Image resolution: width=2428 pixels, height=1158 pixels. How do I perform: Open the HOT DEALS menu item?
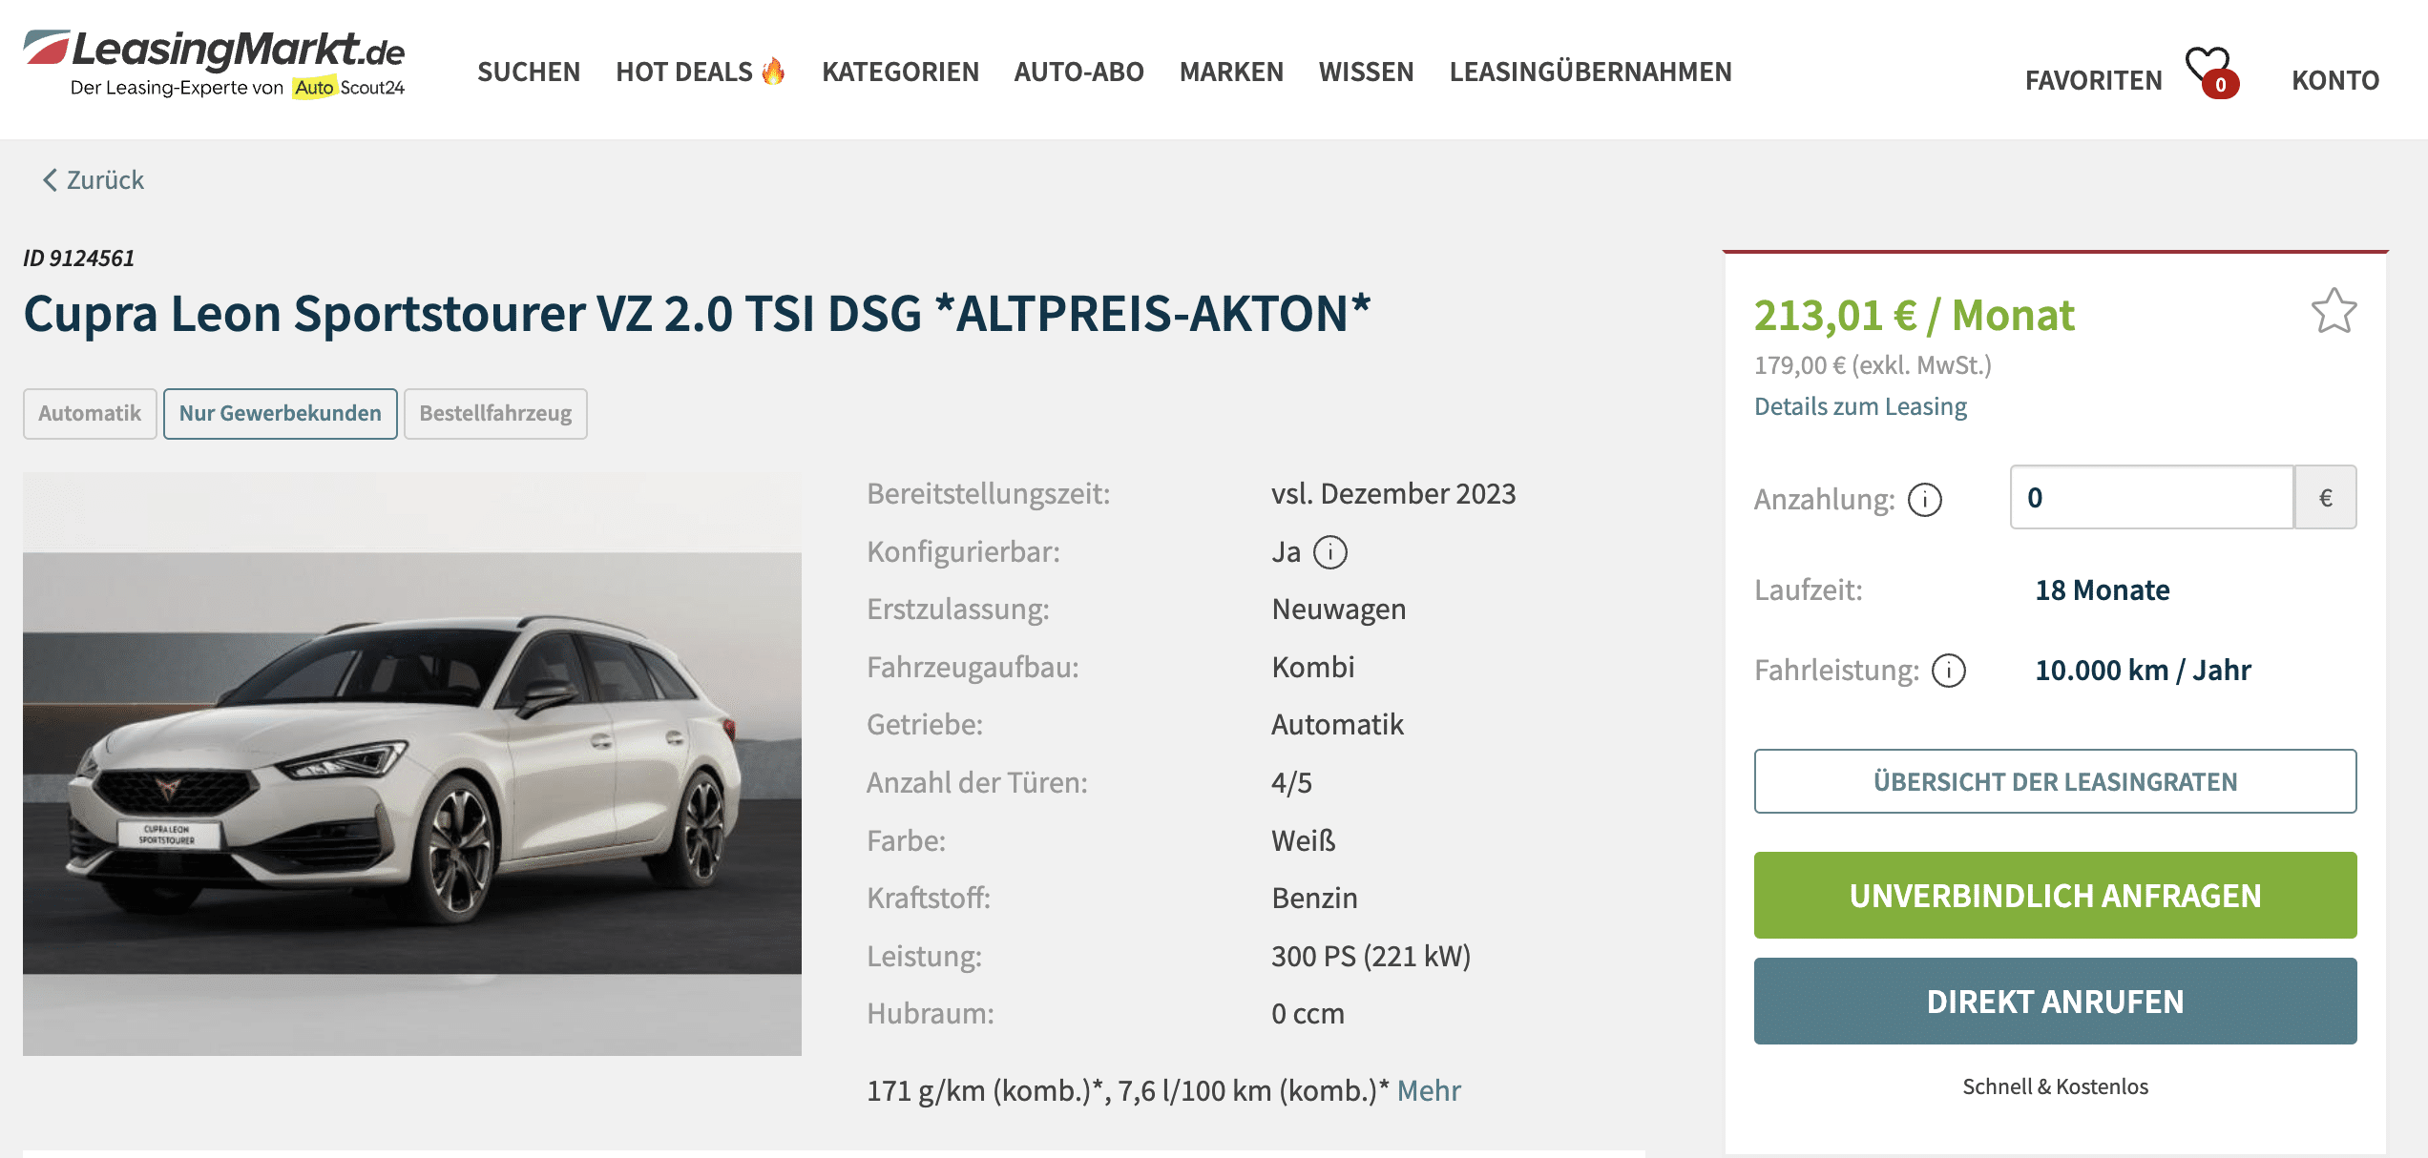pyautogui.click(x=700, y=72)
